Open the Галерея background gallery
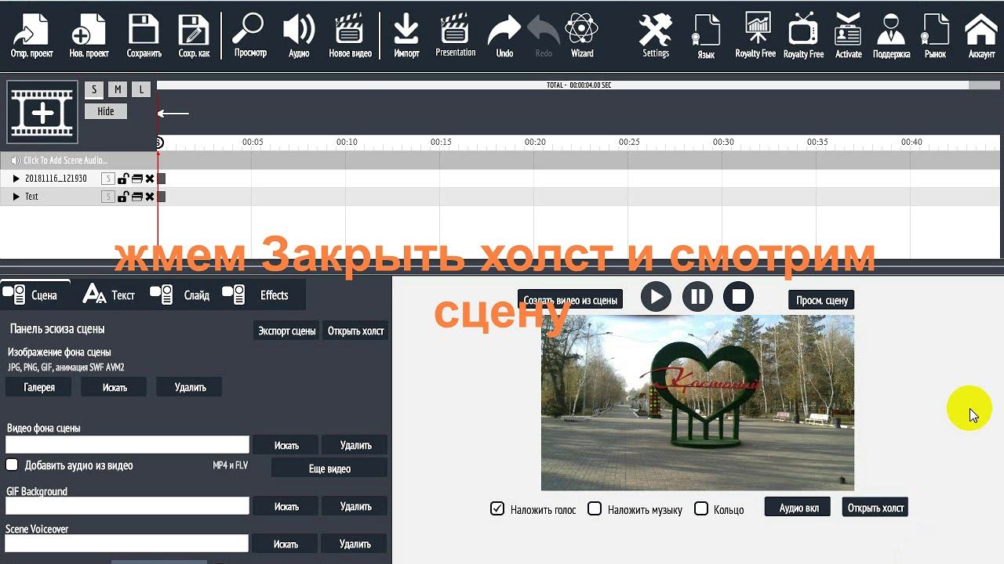 39,387
